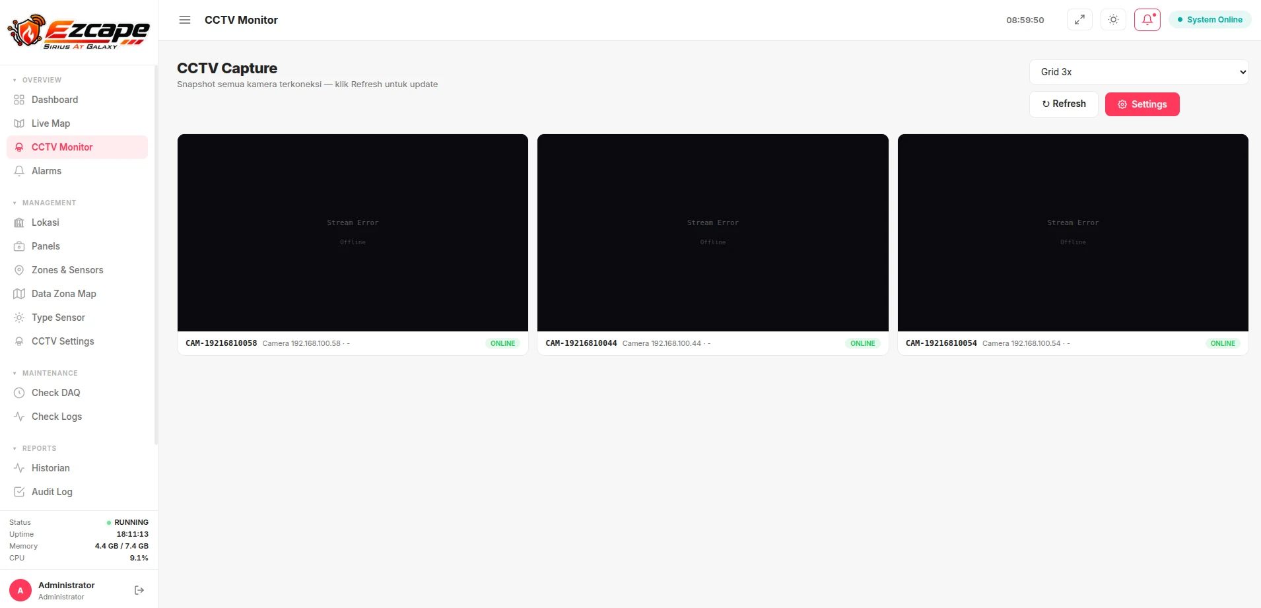Click the Historian pulse icon
Viewport: 1261px width, 608px height.
click(x=19, y=468)
